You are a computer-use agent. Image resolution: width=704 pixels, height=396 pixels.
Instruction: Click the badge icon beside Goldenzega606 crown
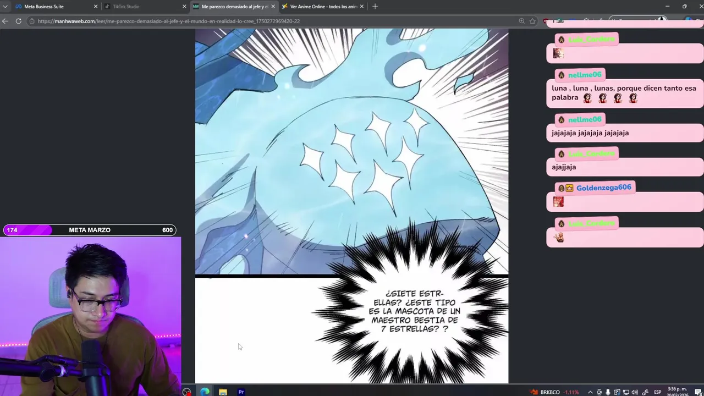coord(561,188)
